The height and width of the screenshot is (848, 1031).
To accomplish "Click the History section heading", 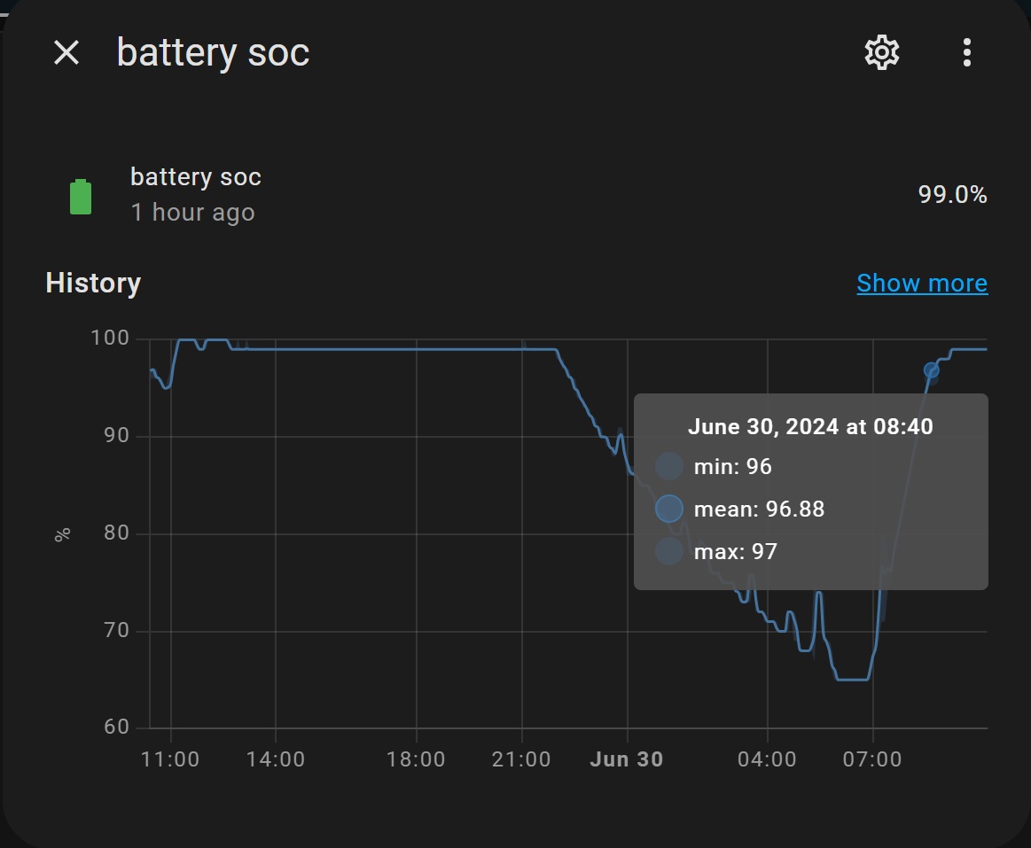I will pyautogui.click(x=93, y=284).
